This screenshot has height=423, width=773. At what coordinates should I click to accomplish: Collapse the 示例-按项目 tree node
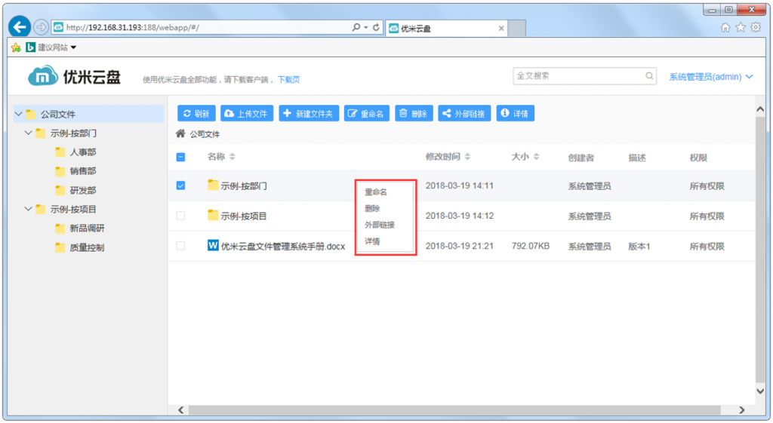click(x=28, y=210)
